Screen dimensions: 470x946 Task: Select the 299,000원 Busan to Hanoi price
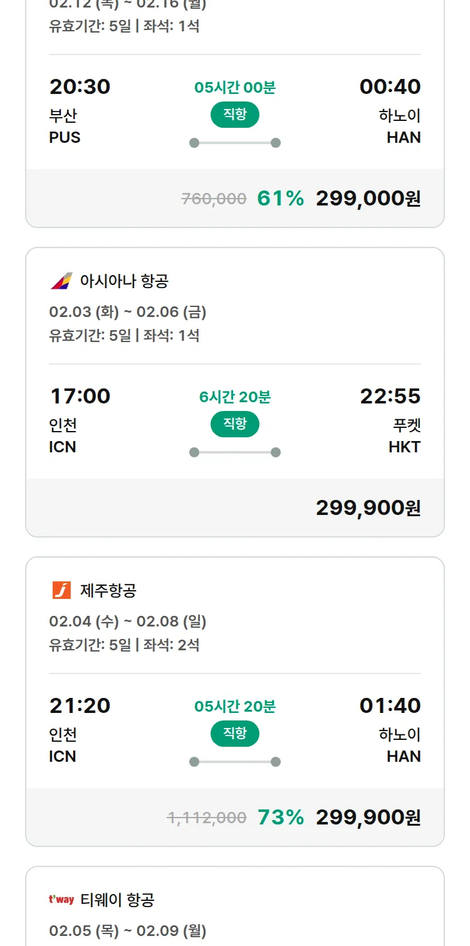pyautogui.click(x=368, y=199)
